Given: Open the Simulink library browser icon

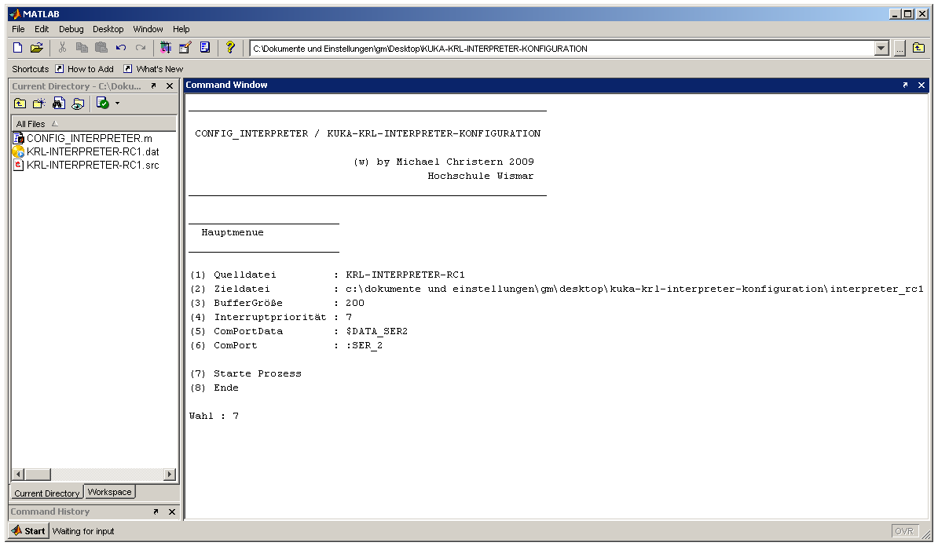Looking at the screenshot, I should (x=165, y=47).
